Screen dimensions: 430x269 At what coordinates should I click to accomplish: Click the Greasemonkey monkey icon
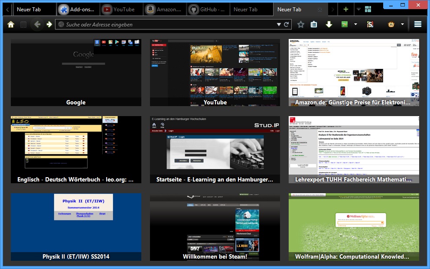pyautogui.click(x=391, y=24)
